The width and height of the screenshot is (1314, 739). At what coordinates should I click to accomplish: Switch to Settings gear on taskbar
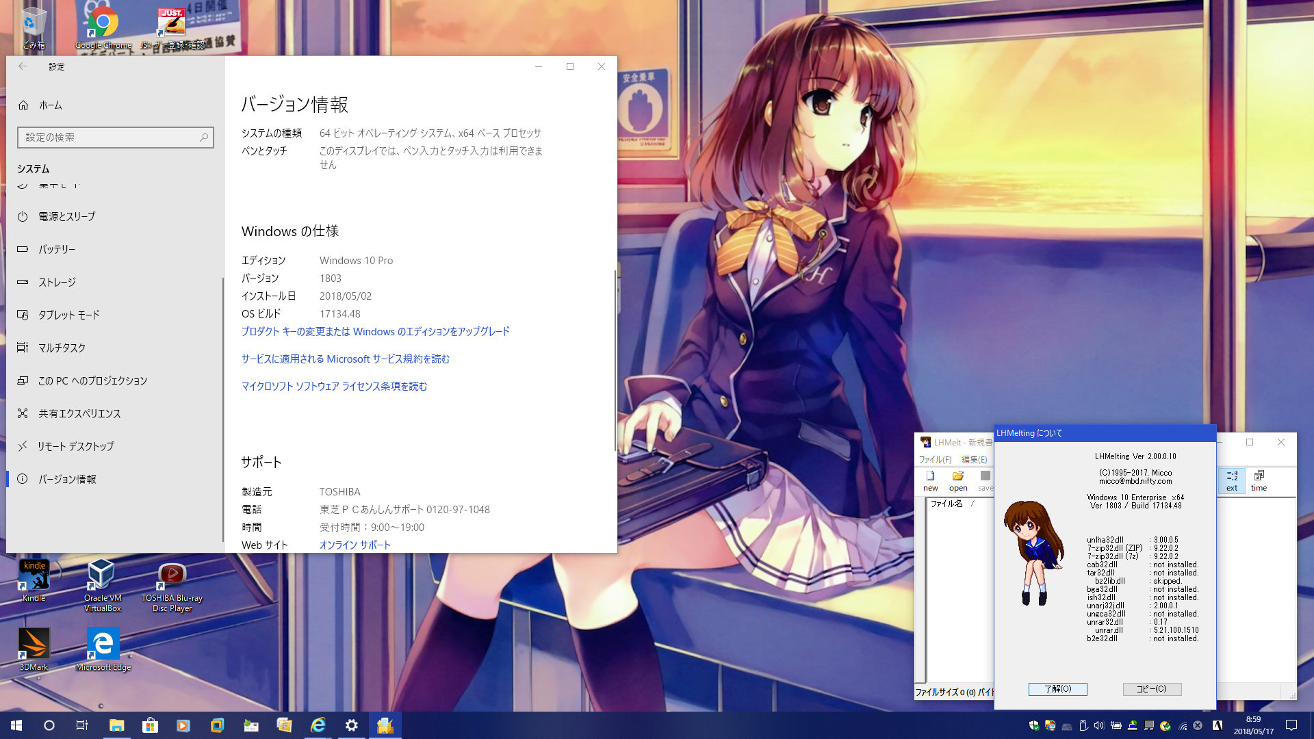352,725
